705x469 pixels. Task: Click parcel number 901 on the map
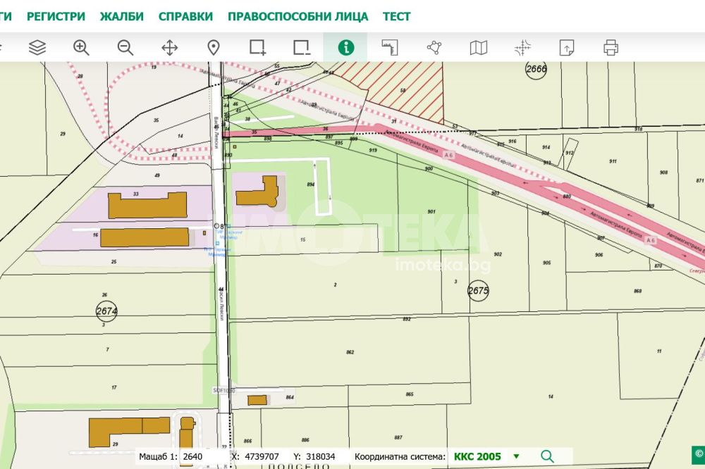[431, 211]
